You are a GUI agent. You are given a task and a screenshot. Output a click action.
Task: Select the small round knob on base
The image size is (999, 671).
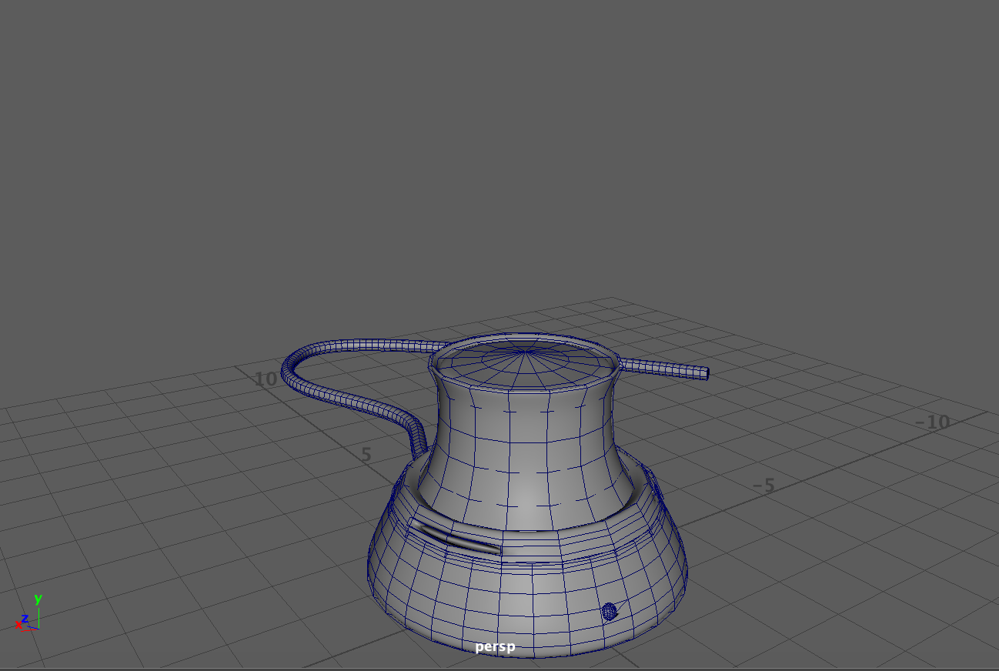click(609, 612)
